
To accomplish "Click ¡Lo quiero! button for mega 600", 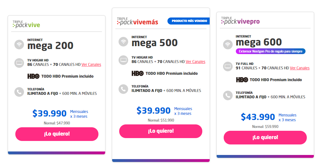I will coord(265,138).
